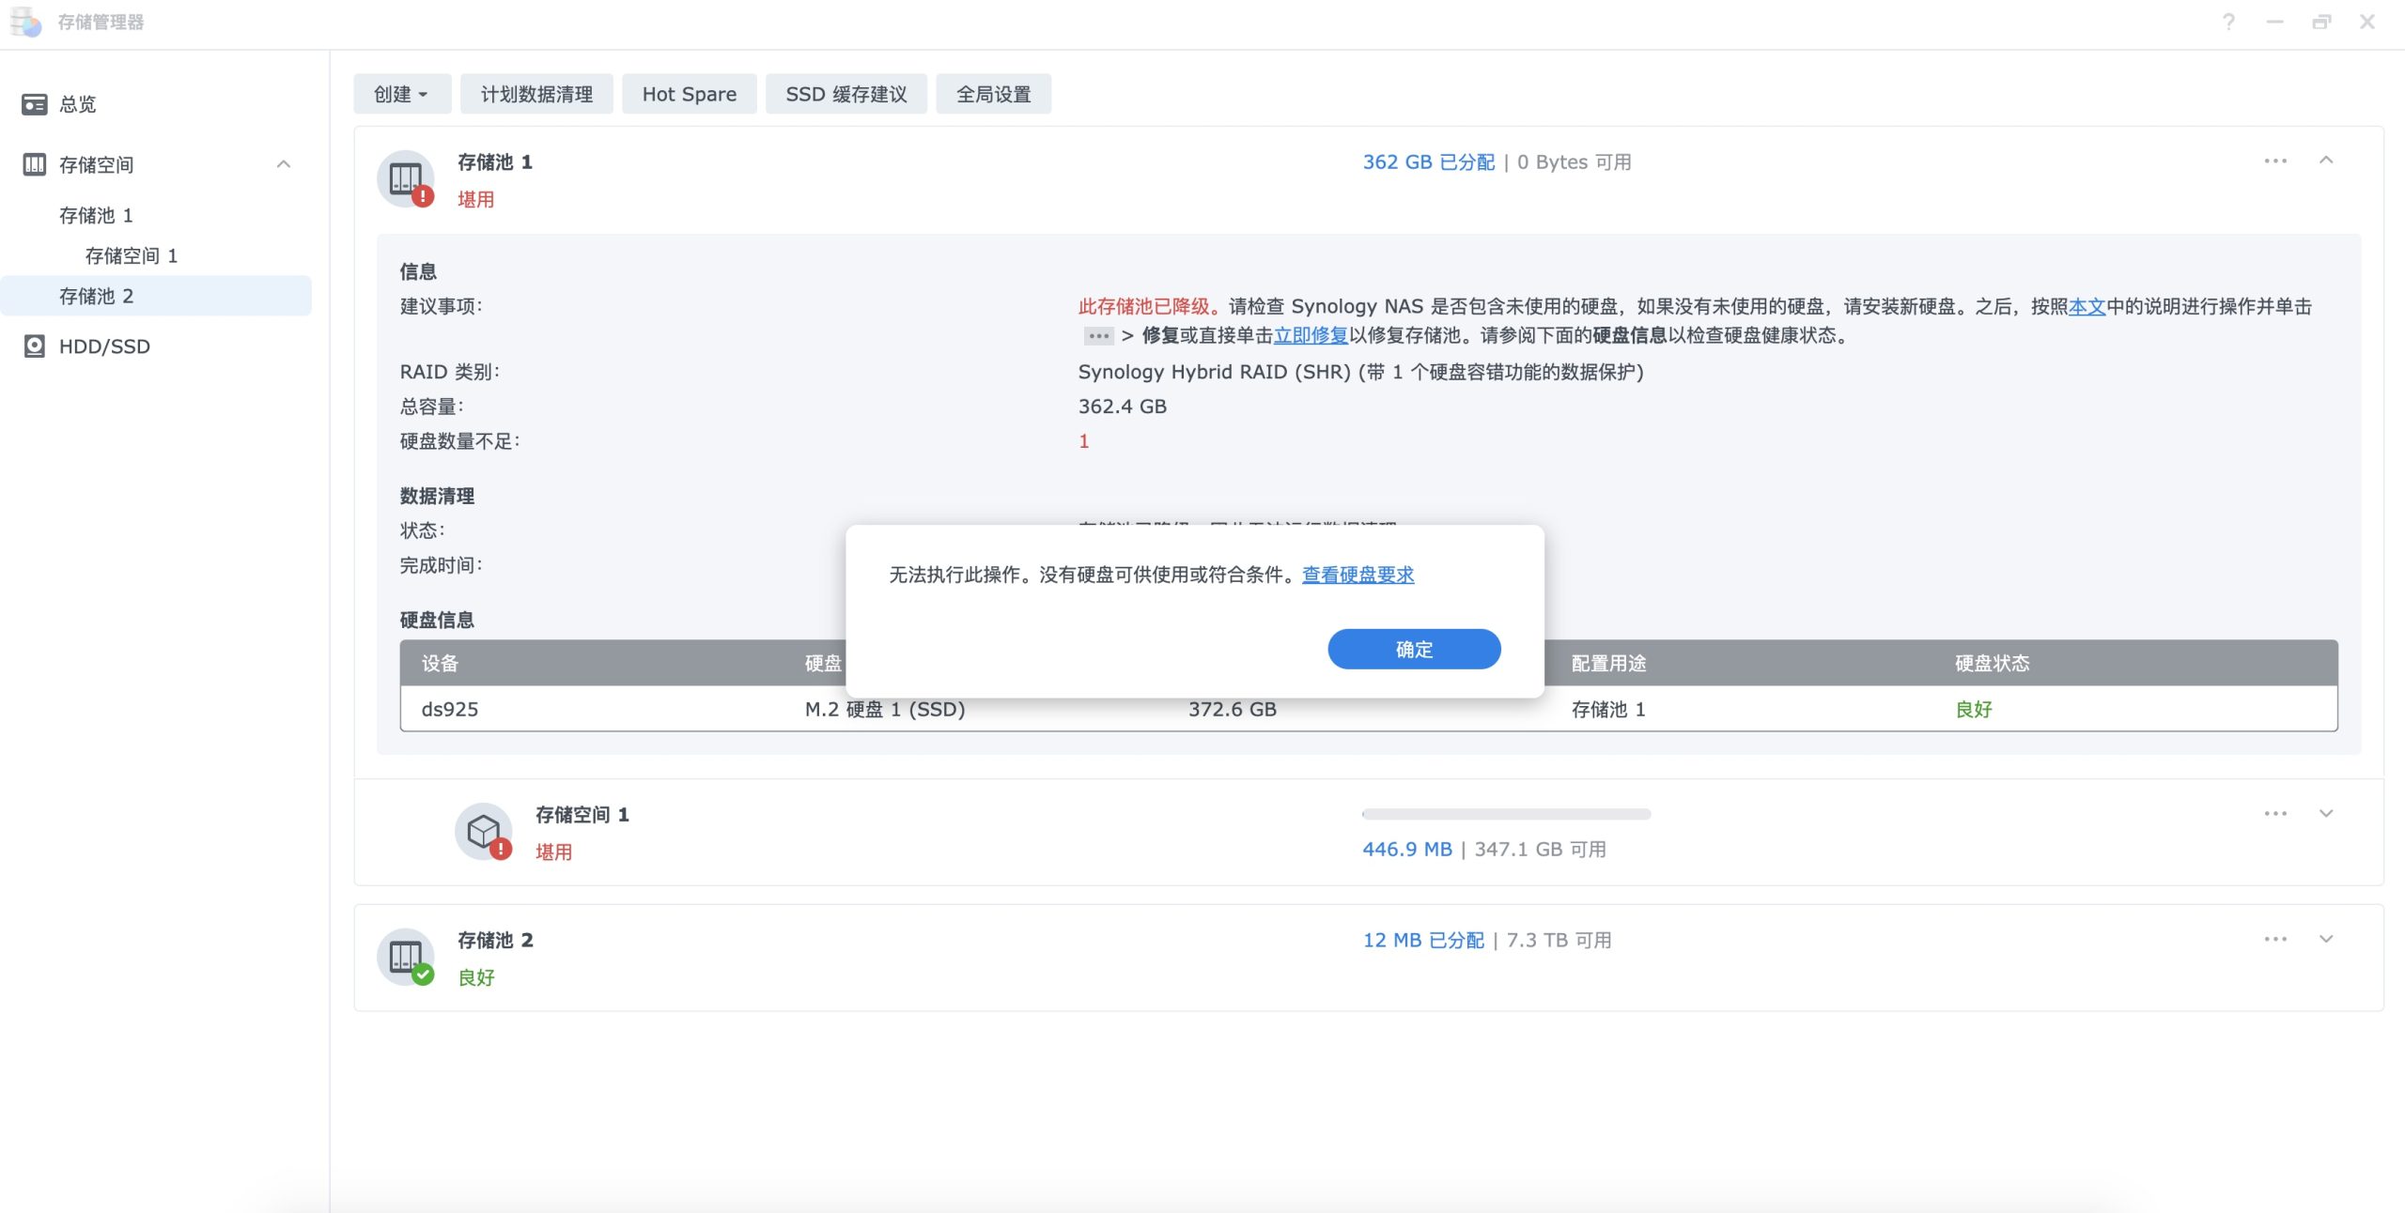Collapse the 存储空间 sidebar section chevron
Viewport: 2405px width, 1213px height.
pos(284,164)
